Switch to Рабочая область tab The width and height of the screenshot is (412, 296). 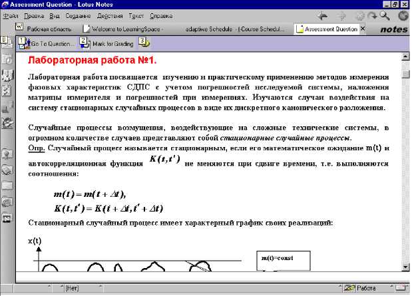pos(49,29)
